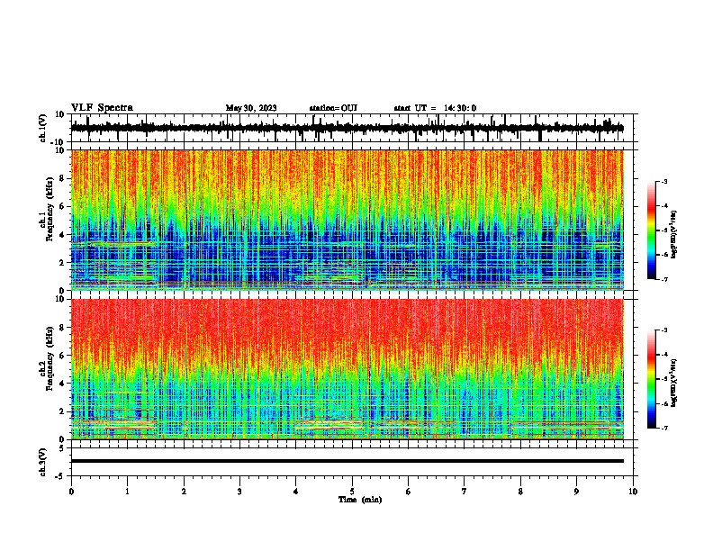Image resolution: width=713 pixels, height=551 pixels.
Task: Click the "6" tick on ch.2 frequency axis
Action: point(63,356)
